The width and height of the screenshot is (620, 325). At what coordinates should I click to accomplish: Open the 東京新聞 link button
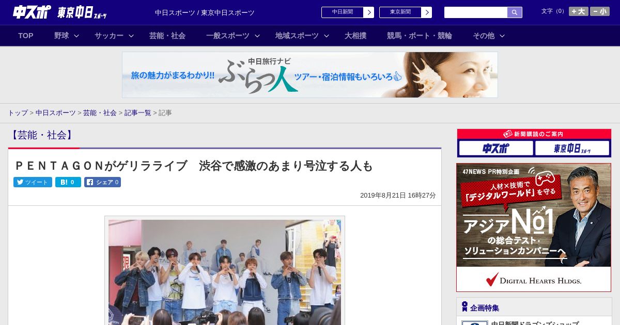400,12
